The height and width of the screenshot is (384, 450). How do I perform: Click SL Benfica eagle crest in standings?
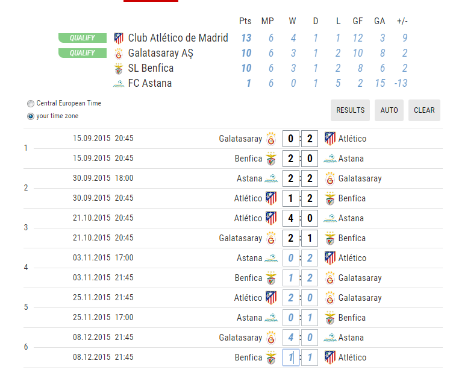119,69
